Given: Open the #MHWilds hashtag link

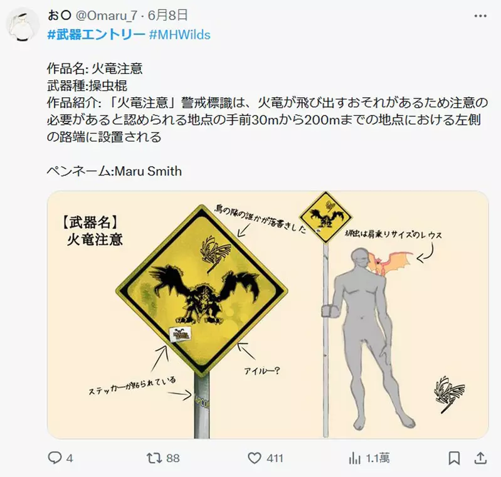Looking at the screenshot, I should click(x=180, y=34).
